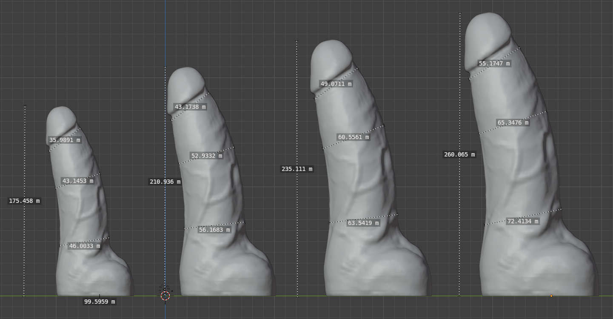Select the 49.0711 m measurement label

[336, 84]
